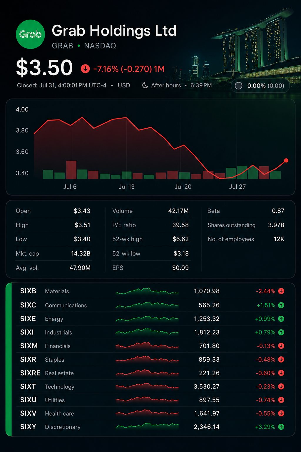Image resolution: width=301 pixels, height=452 pixels.
Task: Click the Beta value 0.87
Action: 278,211
